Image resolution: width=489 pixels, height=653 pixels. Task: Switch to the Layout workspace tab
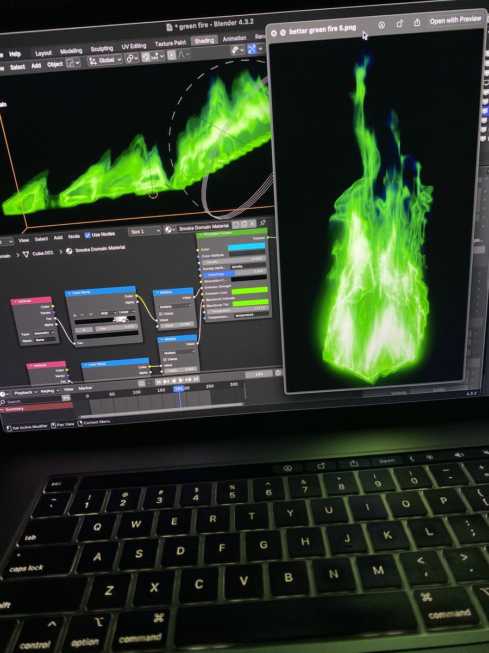point(43,53)
